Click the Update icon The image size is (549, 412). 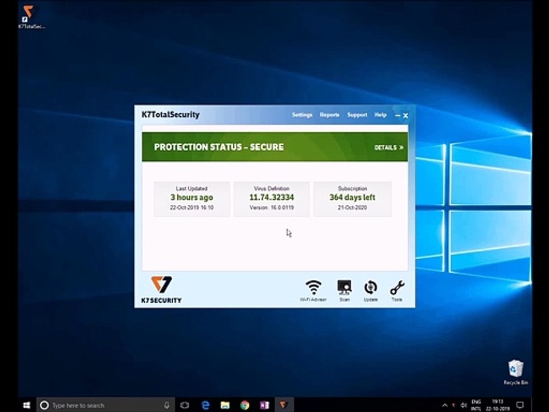[371, 291]
